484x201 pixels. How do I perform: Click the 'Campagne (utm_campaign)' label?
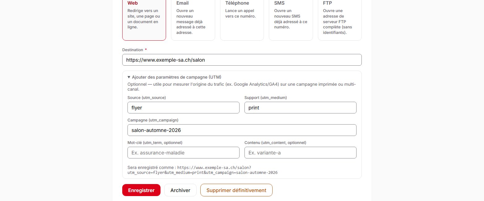pos(153,120)
